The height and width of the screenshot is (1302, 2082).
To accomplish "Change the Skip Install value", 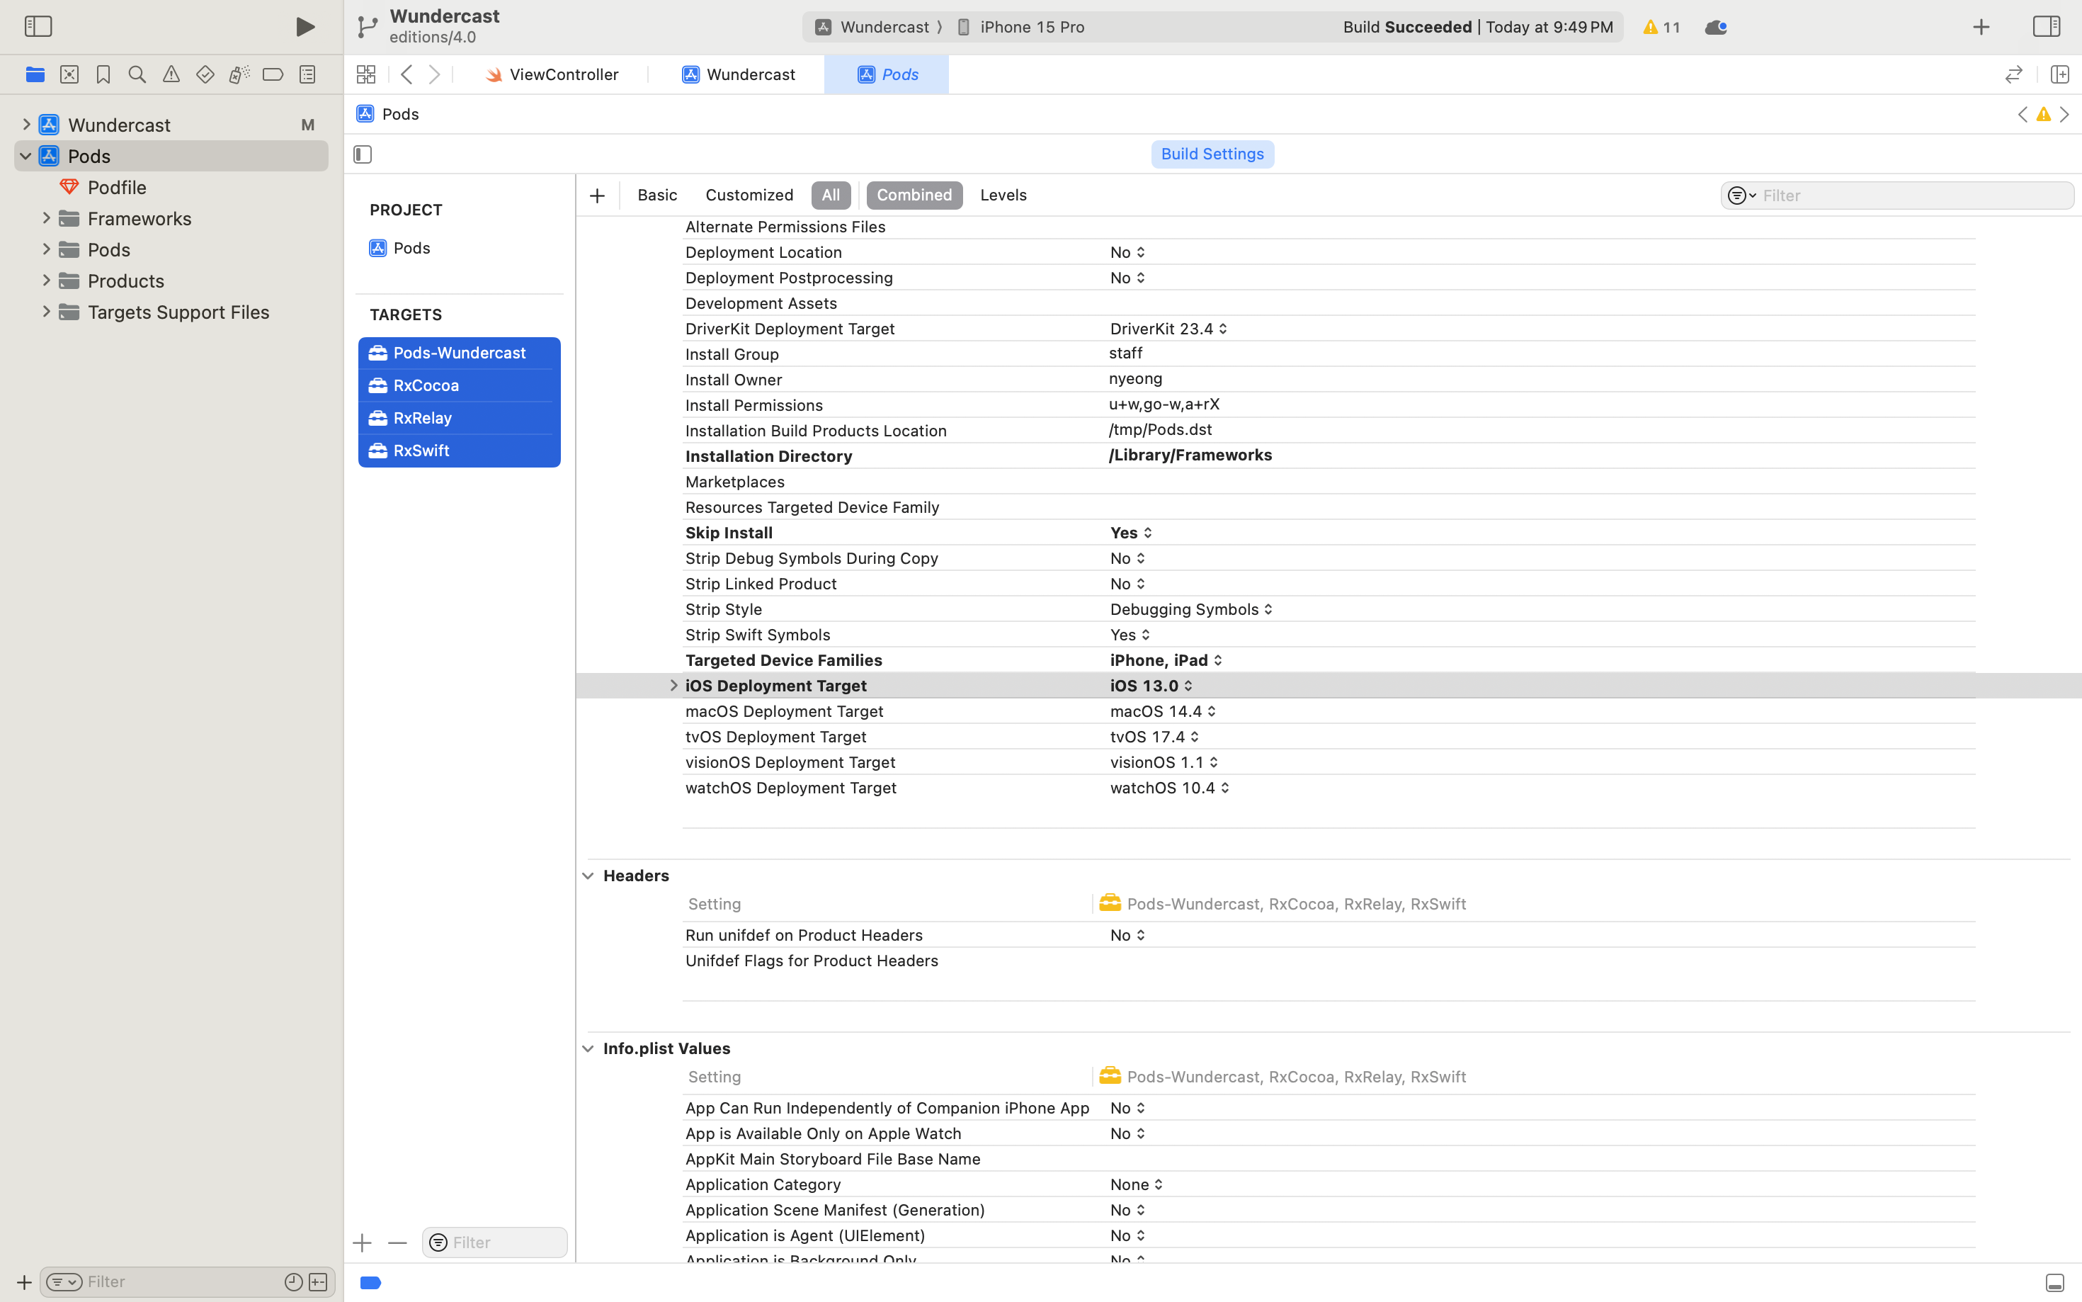I will 1131,533.
